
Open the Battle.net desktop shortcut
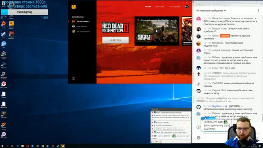coord(4,65)
